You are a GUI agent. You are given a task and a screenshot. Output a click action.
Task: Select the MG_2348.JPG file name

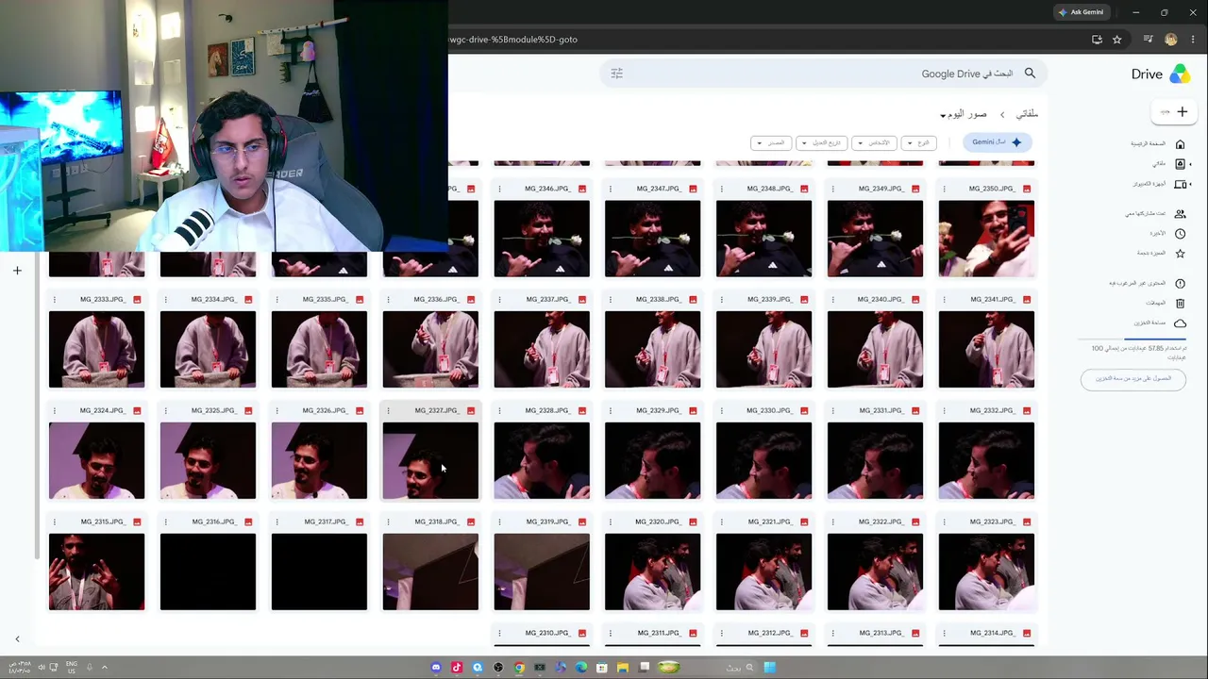[768, 189]
